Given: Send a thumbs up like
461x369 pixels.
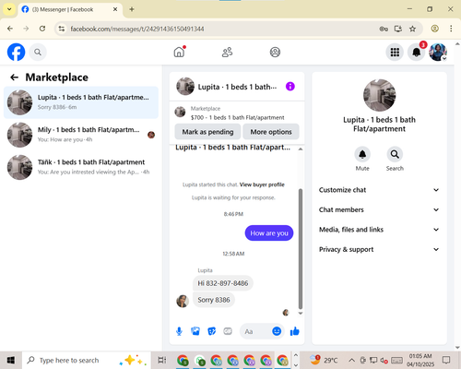Looking at the screenshot, I should coord(295,331).
